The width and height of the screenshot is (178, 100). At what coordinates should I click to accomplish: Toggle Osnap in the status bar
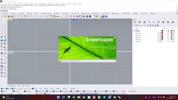82,94
